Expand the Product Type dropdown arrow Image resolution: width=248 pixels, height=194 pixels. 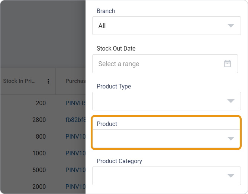coord(231,101)
